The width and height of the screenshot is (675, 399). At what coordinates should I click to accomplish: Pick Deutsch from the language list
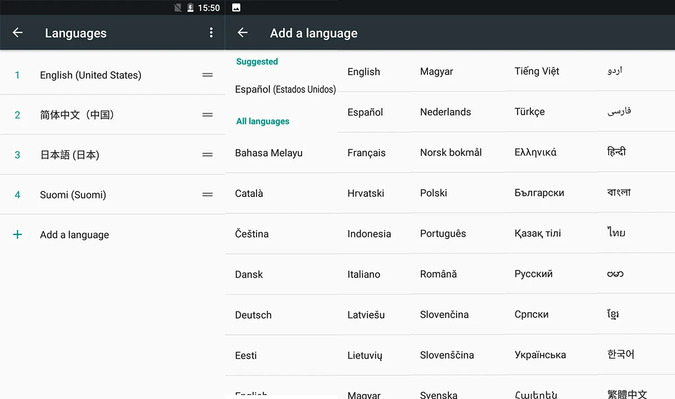(x=253, y=315)
